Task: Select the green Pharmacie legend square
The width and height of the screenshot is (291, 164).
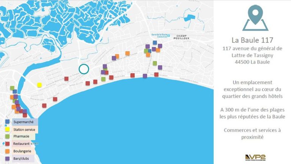Action: coord(8,136)
